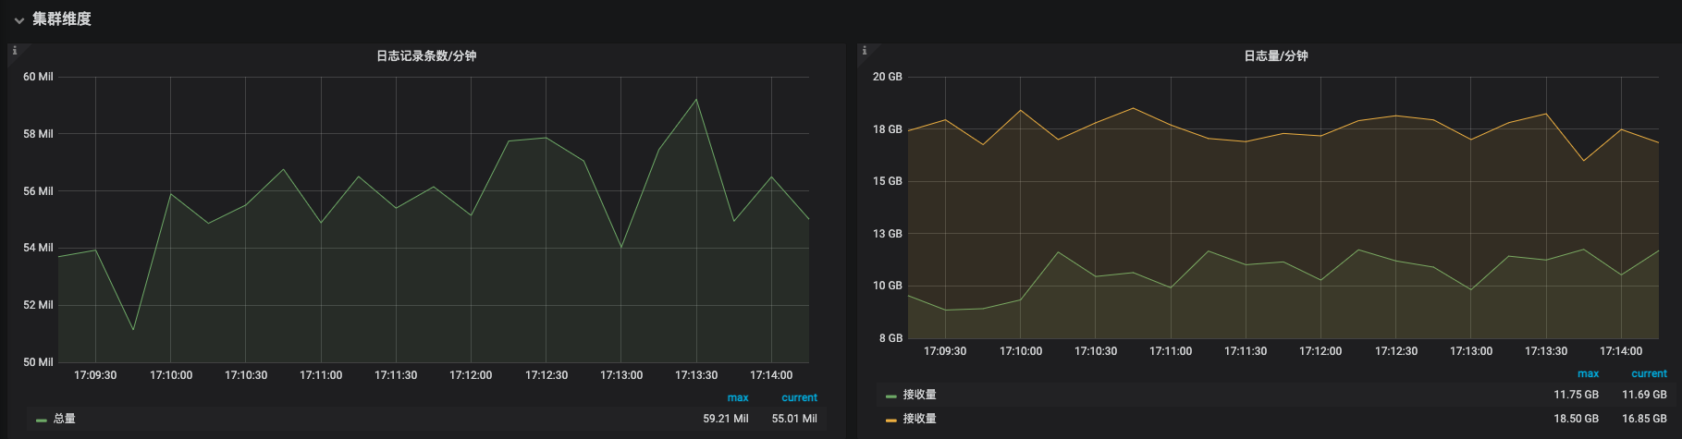This screenshot has width=1682, height=439.
Task: Open the 日志量/分钟 panel title menu
Action: 1276,56
